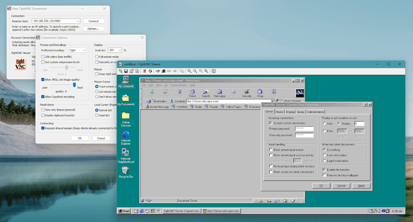Check Block remote input events

point(271,150)
